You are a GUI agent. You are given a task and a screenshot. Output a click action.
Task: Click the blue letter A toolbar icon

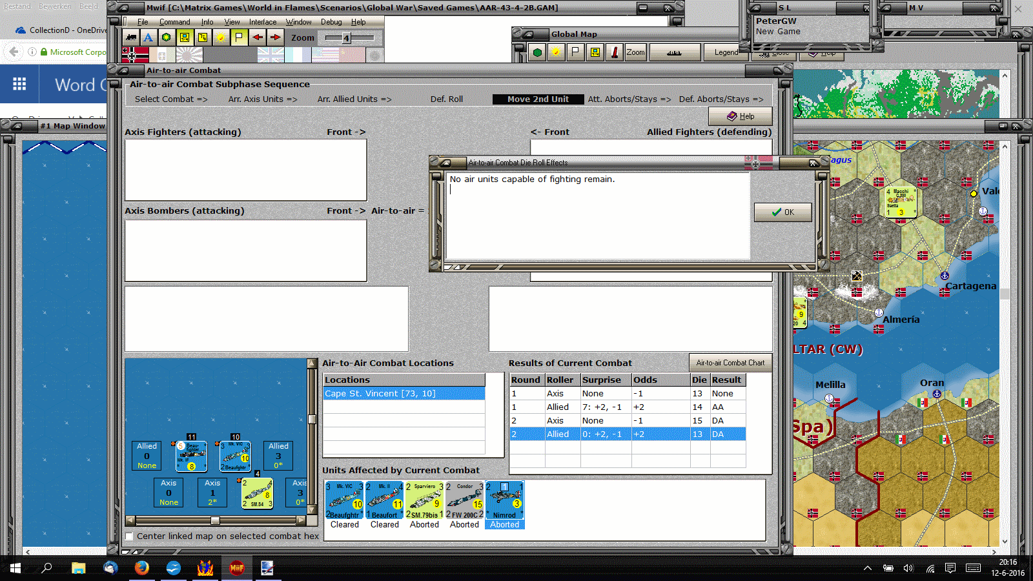[x=148, y=37]
